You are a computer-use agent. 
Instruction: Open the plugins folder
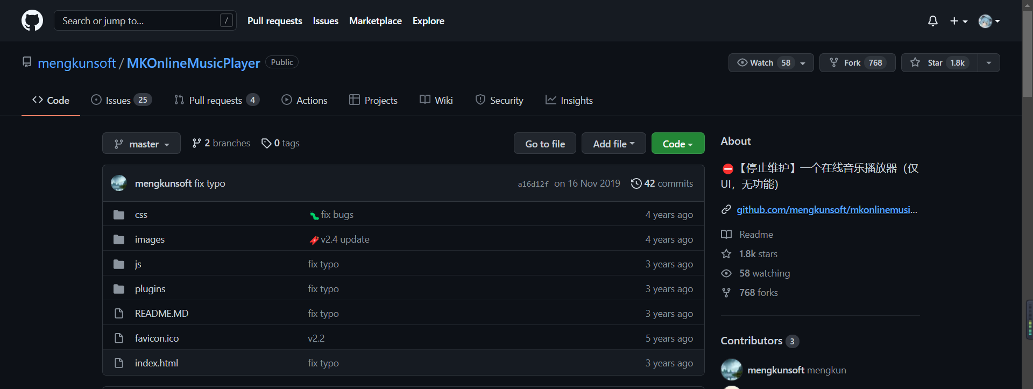pyautogui.click(x=150, y=289)
